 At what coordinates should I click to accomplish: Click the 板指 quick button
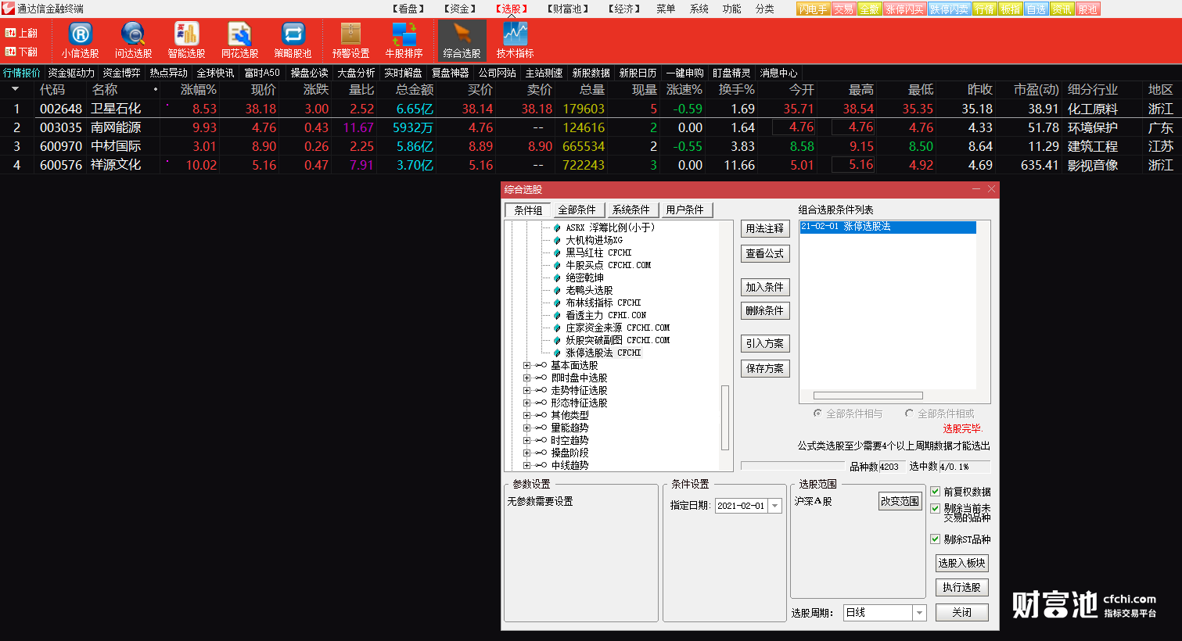pyautogui.click(x=1011, y=9)
